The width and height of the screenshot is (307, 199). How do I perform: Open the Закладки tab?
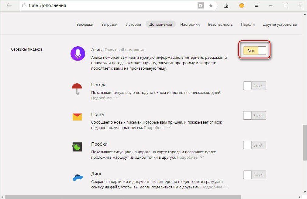pos(85,25)
